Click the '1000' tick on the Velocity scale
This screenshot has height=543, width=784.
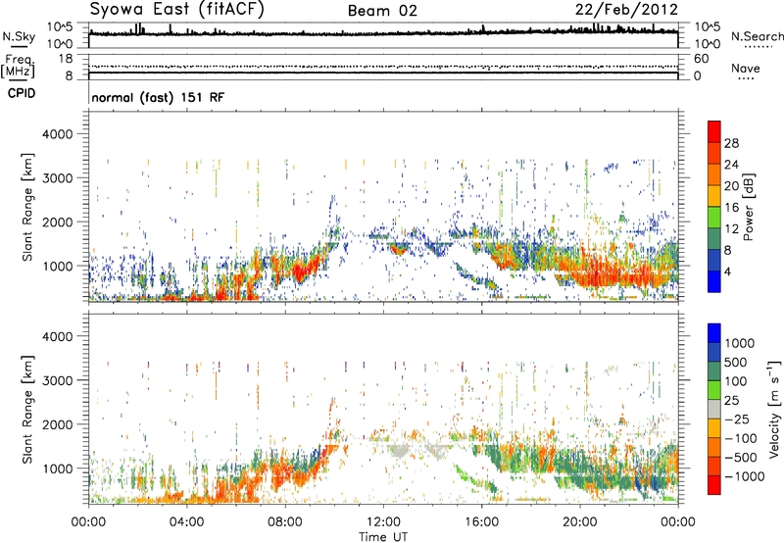(740, 343)
